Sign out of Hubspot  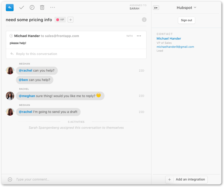[186, 20]
